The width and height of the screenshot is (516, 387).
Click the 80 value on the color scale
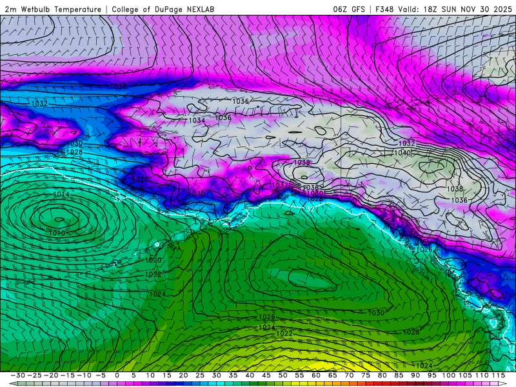coord(382,375)
